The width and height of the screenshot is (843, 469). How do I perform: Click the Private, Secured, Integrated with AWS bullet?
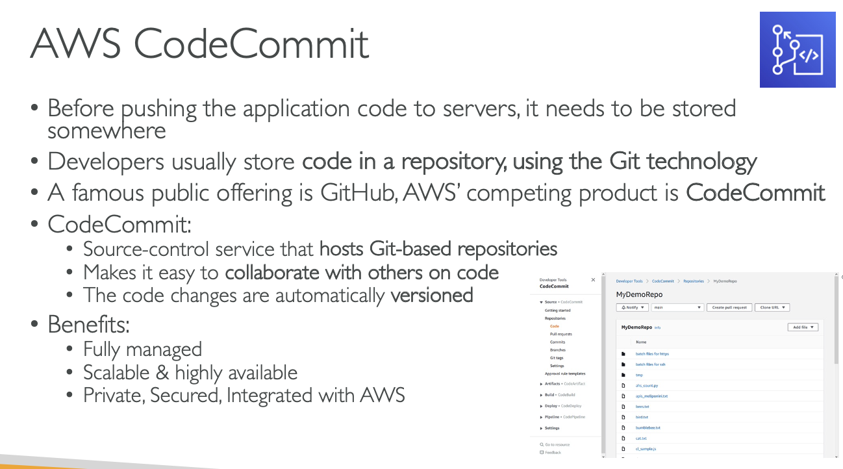[x=244, y=394]
